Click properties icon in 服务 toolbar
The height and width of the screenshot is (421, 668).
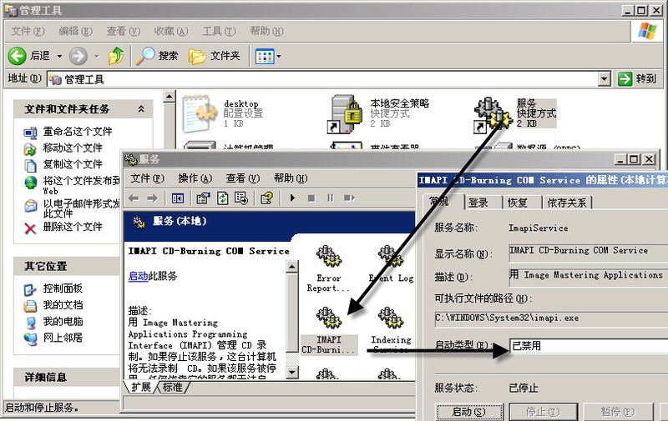point(203,198)
